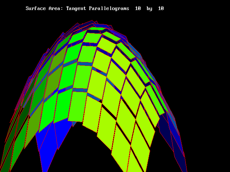This screenshot has width=230, height=172.
Task: Click the word "by" in the title
Action: point(149,9)
